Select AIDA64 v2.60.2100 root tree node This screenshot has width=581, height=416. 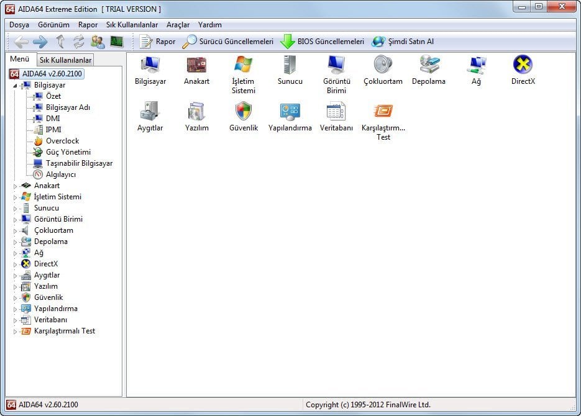click(x=47, y=74)
